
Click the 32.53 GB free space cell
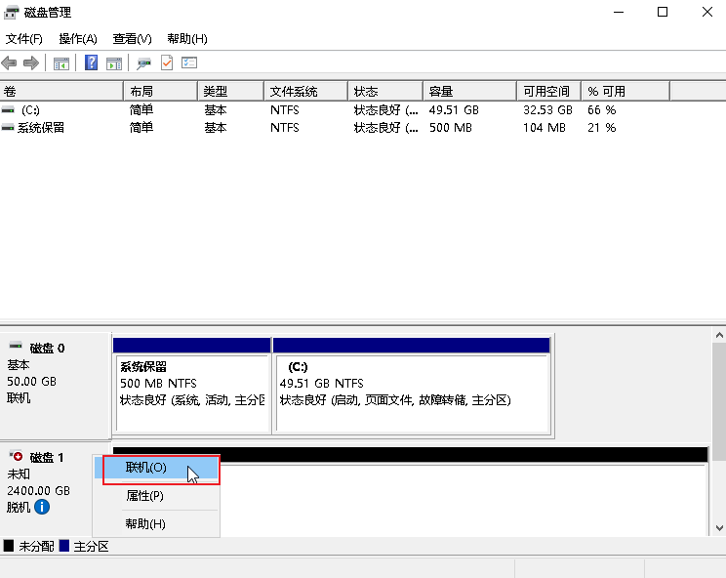click(547, 110)
